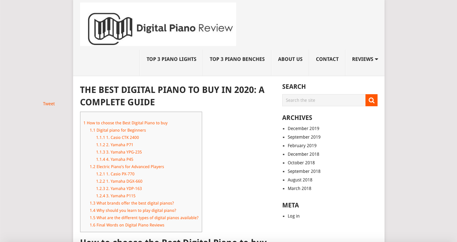
Task: Click the Digital Piano Review logo
Action: [x=158, y=24]
